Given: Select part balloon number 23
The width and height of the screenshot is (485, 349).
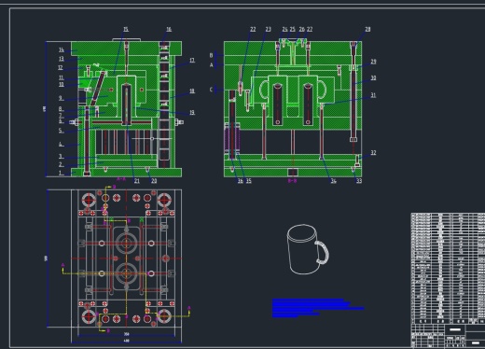Looking at the screenshot, I should click(268, 29).
